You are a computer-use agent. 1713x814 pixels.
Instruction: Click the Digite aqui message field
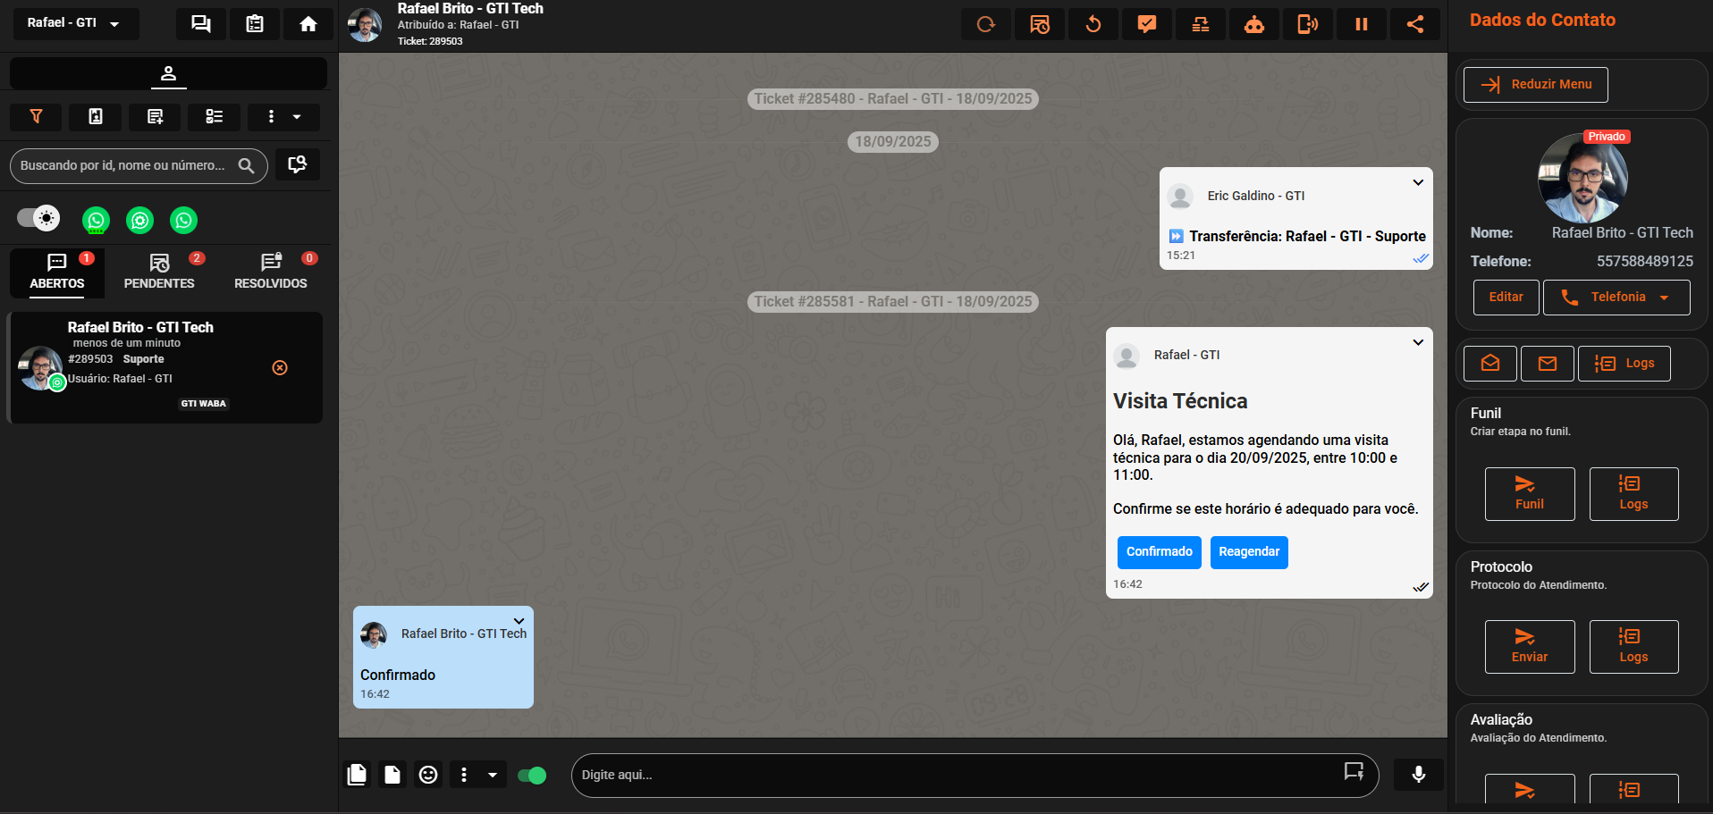pyautogui.click(x=957, y=775)
